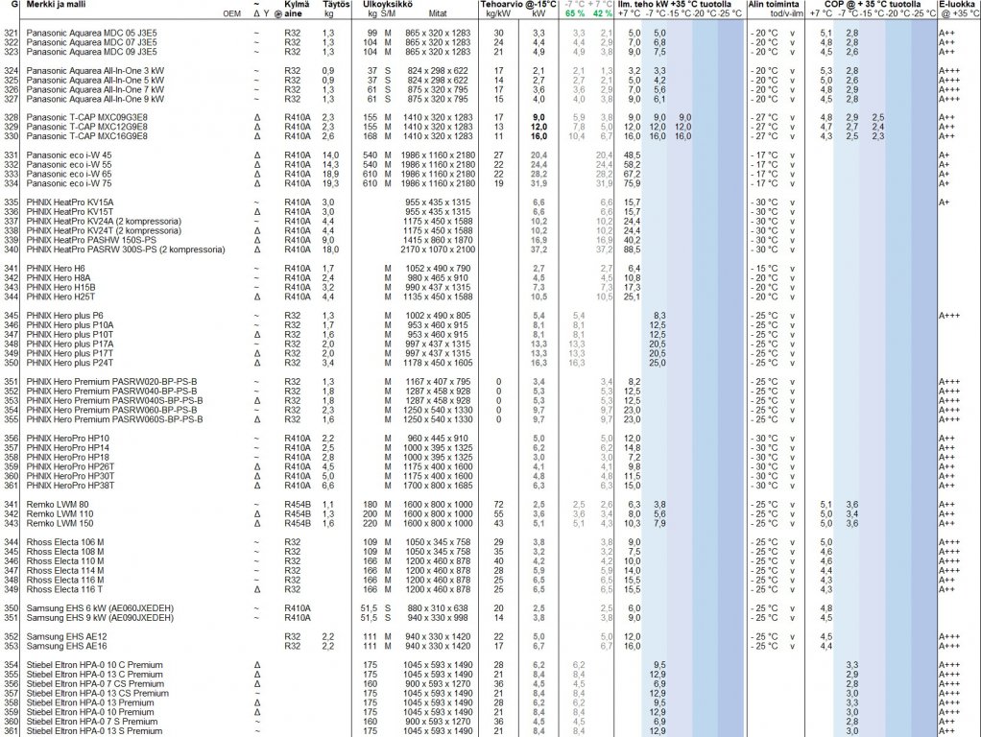Select the 'PHNIX Hero H6' model cell
The image size is (981, 737).
56,269
